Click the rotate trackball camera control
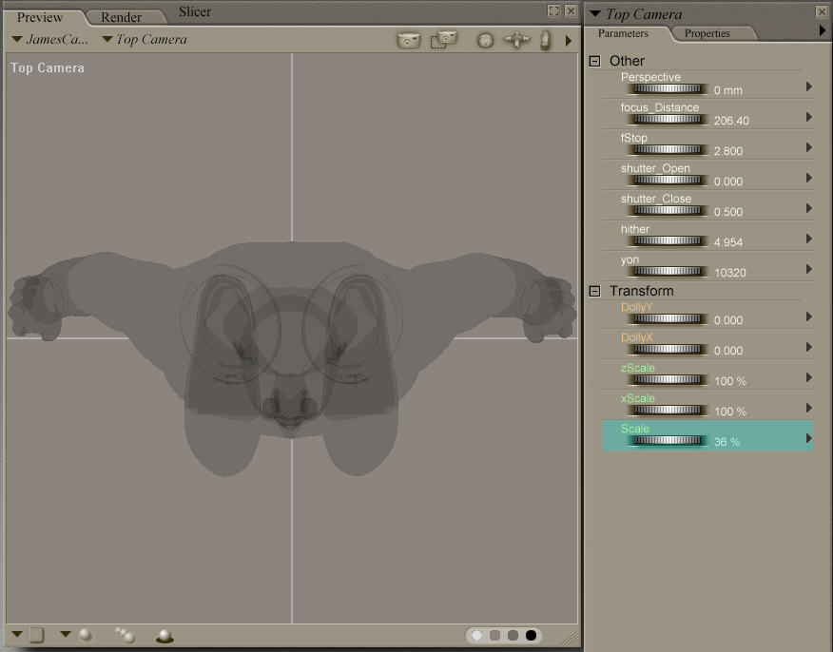The width and height of the screenshot is (833, 652). [485, 41]
